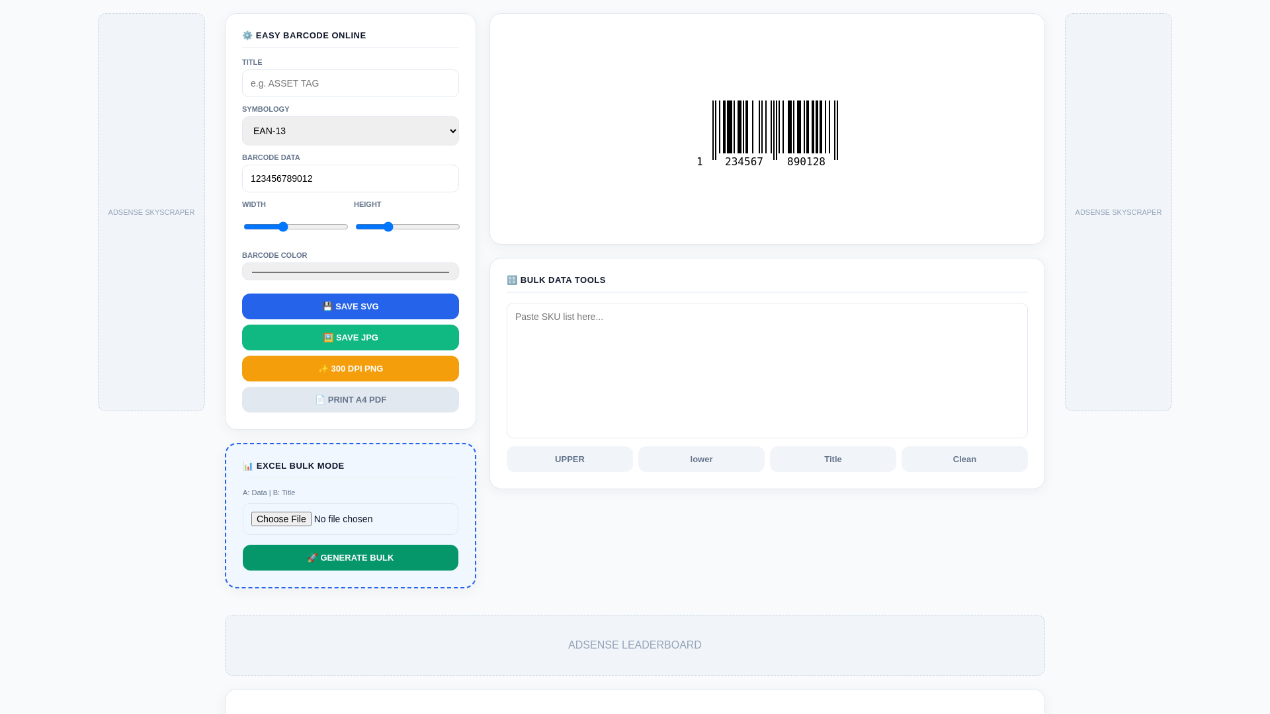Click the gear icon beside Easy Barcode Online
The image size is (1270, 714).
247,36
